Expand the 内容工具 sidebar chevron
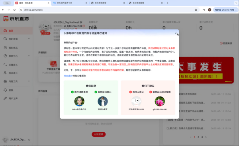 (x=29, y=81)
